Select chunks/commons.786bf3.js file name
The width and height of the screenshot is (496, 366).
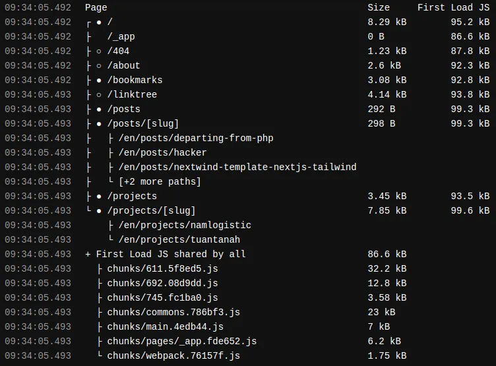coord(173,312)
